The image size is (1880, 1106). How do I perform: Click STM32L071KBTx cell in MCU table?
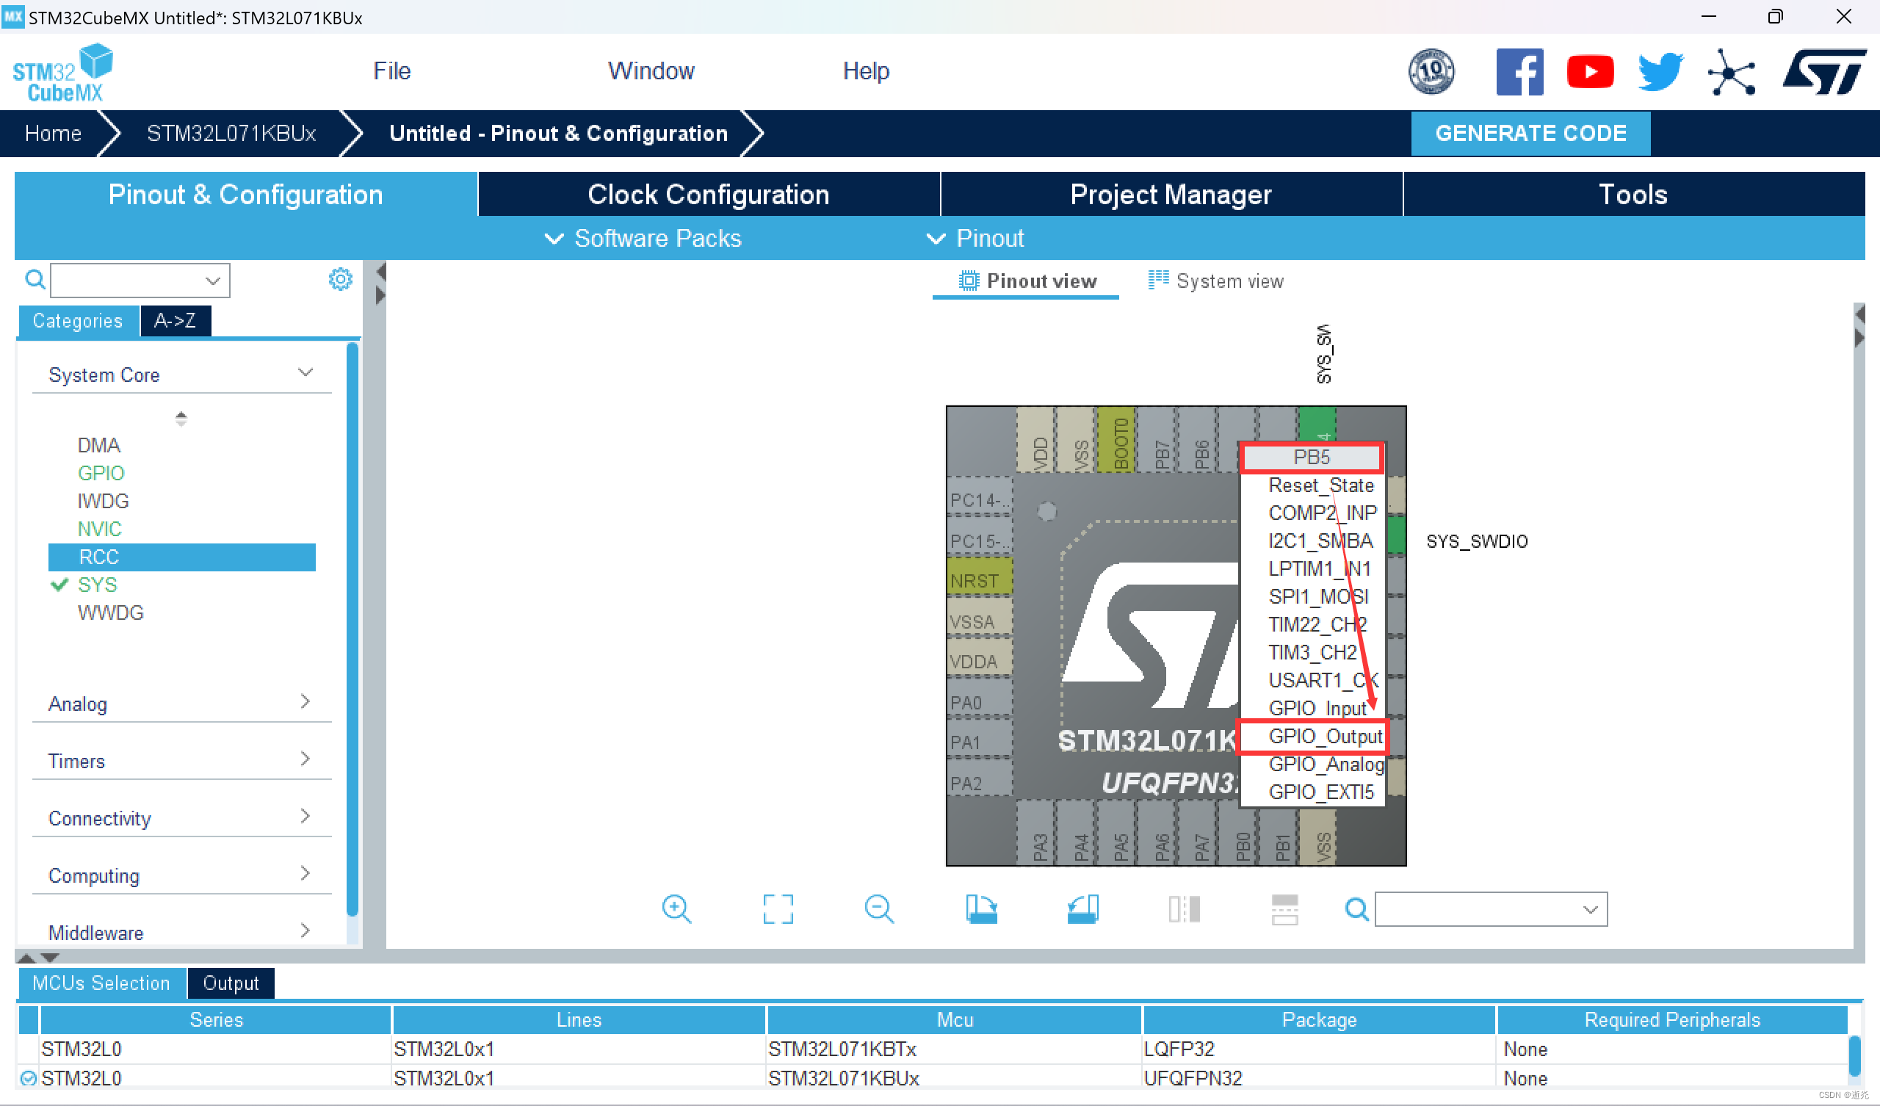(x=953, y=1049)
